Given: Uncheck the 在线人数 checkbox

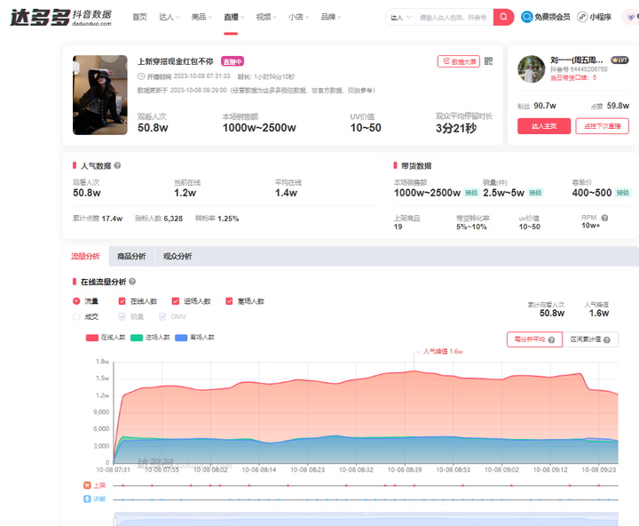Looking at the screenshot, I should point(122,301).
